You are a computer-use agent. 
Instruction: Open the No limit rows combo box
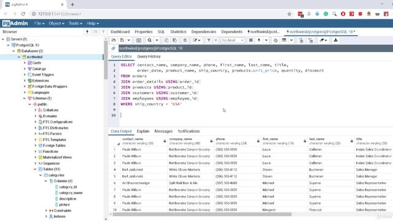click(x=233, y=41)
